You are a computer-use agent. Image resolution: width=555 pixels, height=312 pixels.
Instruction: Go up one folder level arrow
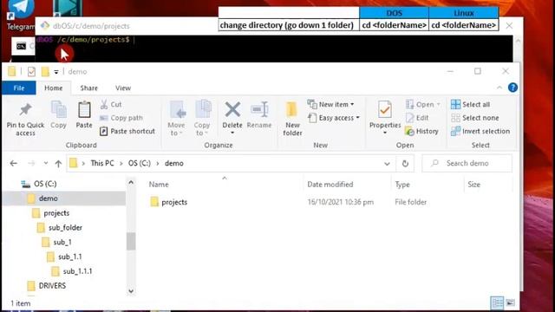58,164
